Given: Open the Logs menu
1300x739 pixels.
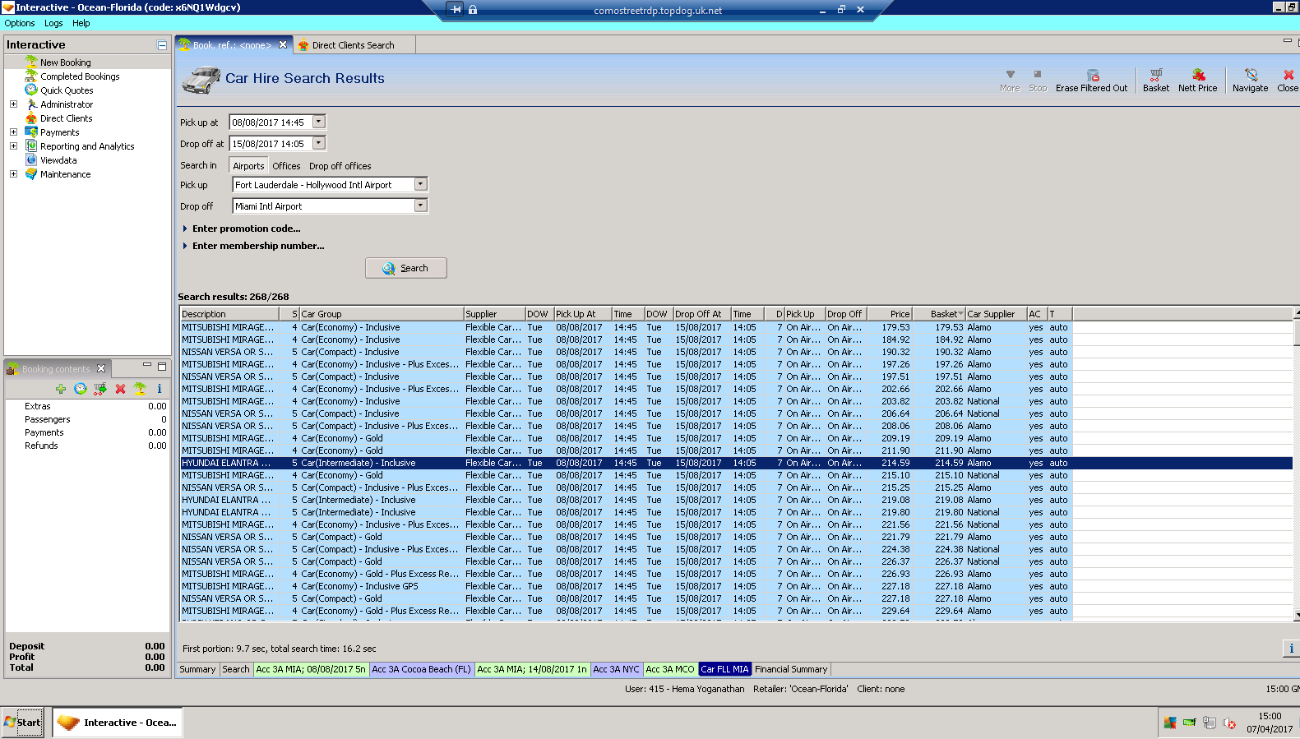Looking at the screenshot, I should (x=53, y=23).
